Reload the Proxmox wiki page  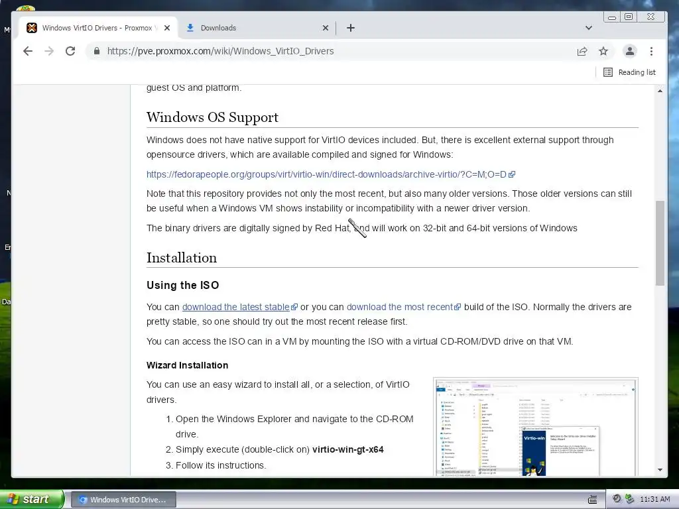click(70, 51)
